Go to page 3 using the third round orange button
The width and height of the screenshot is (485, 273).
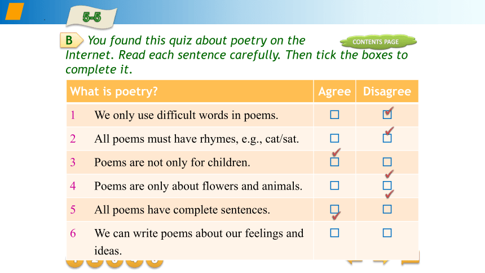(x=114, y=262)
